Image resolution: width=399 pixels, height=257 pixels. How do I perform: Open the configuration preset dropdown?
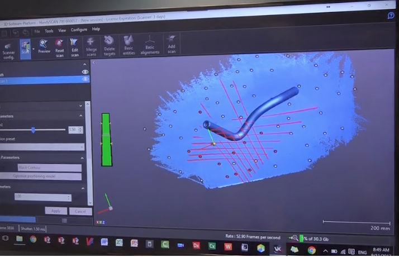[42, 146]
